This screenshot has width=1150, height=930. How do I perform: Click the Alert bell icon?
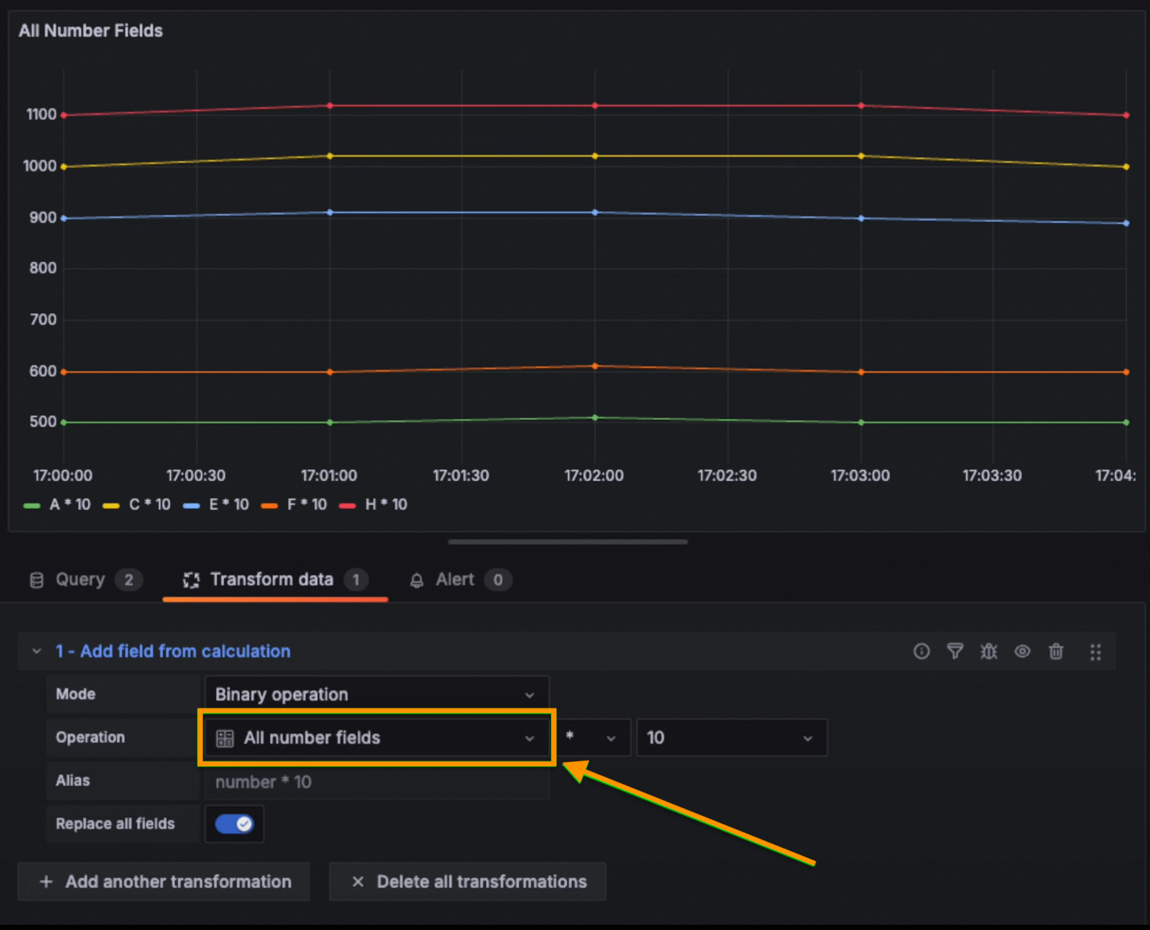click(x=417, y=580)
